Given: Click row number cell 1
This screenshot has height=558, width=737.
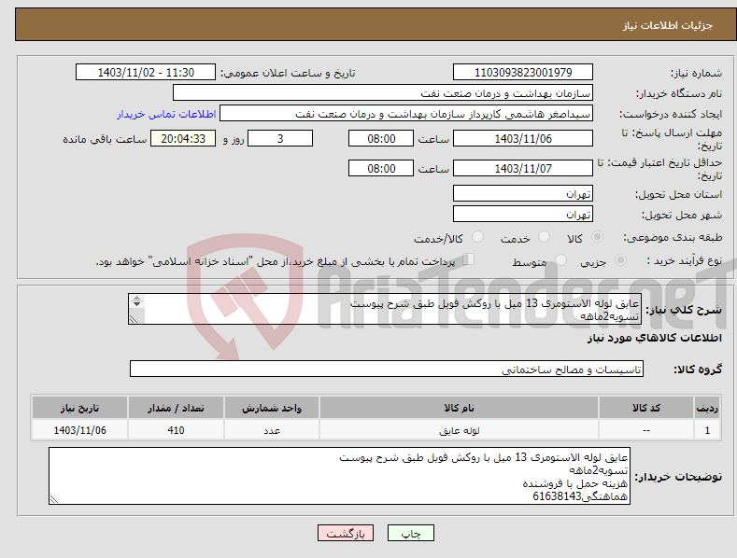Looking at the screenshot, I should pos(707,430).
